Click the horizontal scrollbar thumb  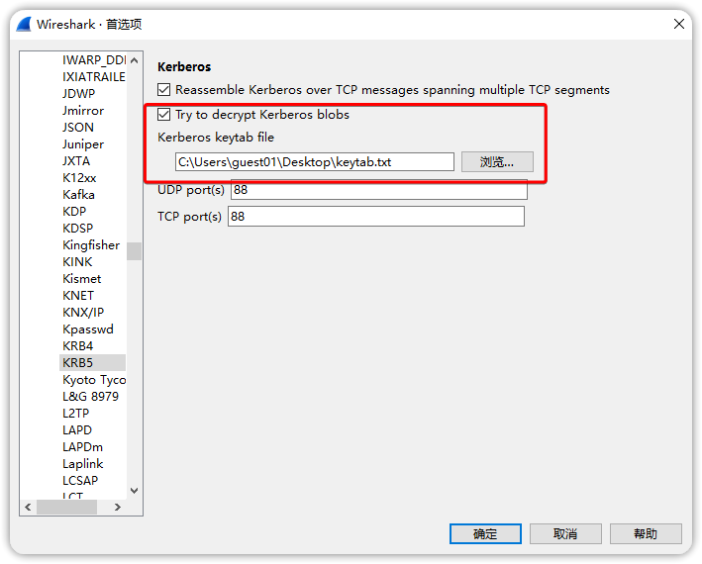pyautogui.click(x=66, y=508)
